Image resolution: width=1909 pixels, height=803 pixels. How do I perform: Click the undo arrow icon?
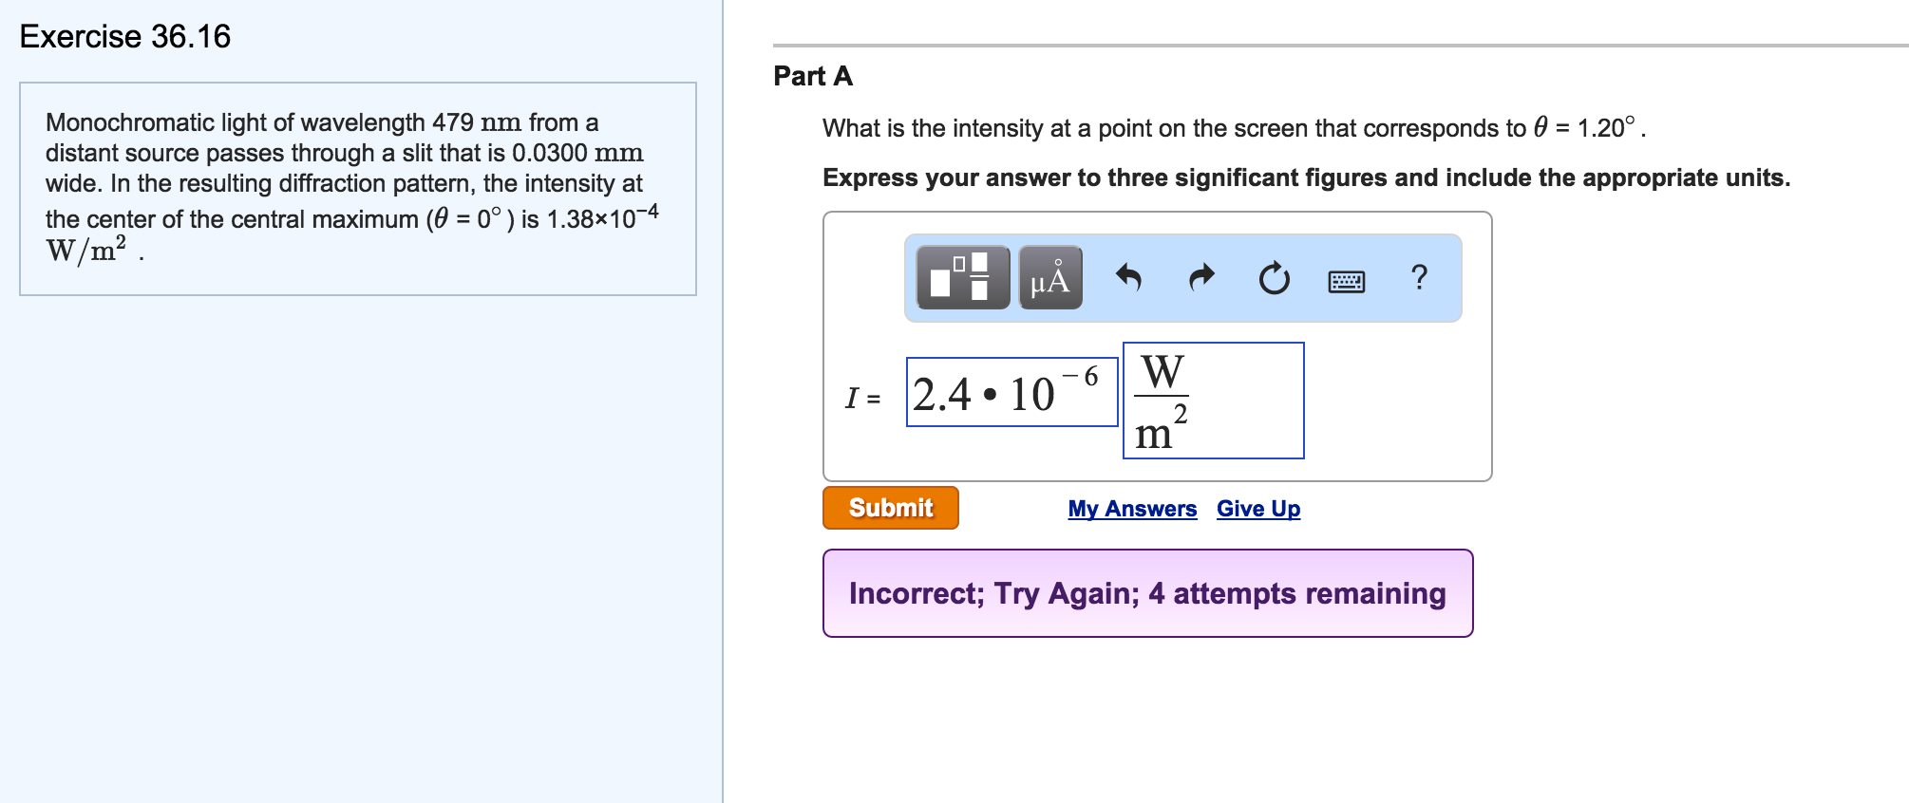point(1128,277)
